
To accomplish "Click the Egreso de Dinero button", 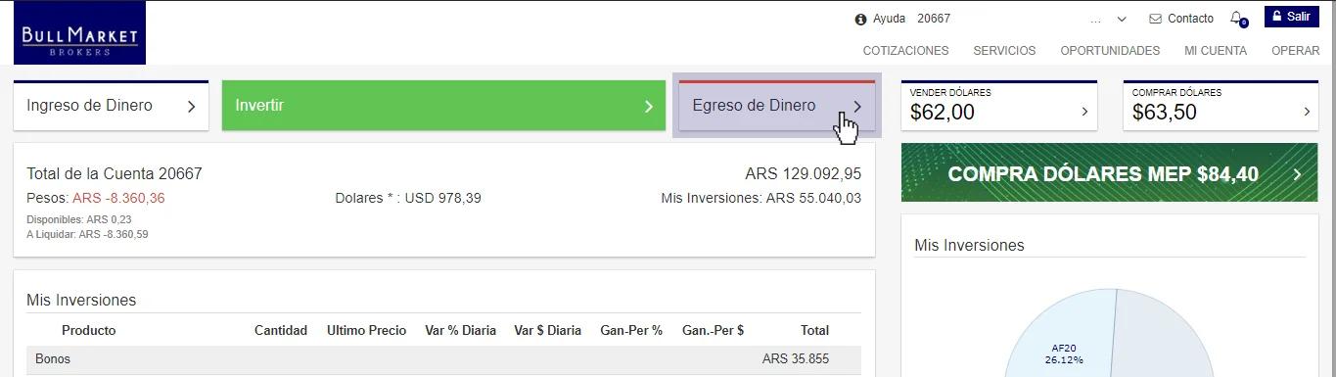I will 777,106.
